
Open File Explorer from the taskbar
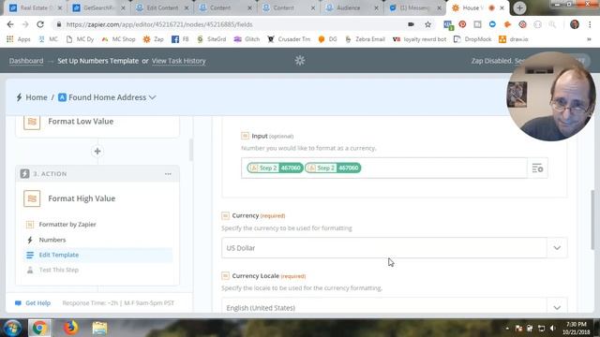(x=100, y=328)
